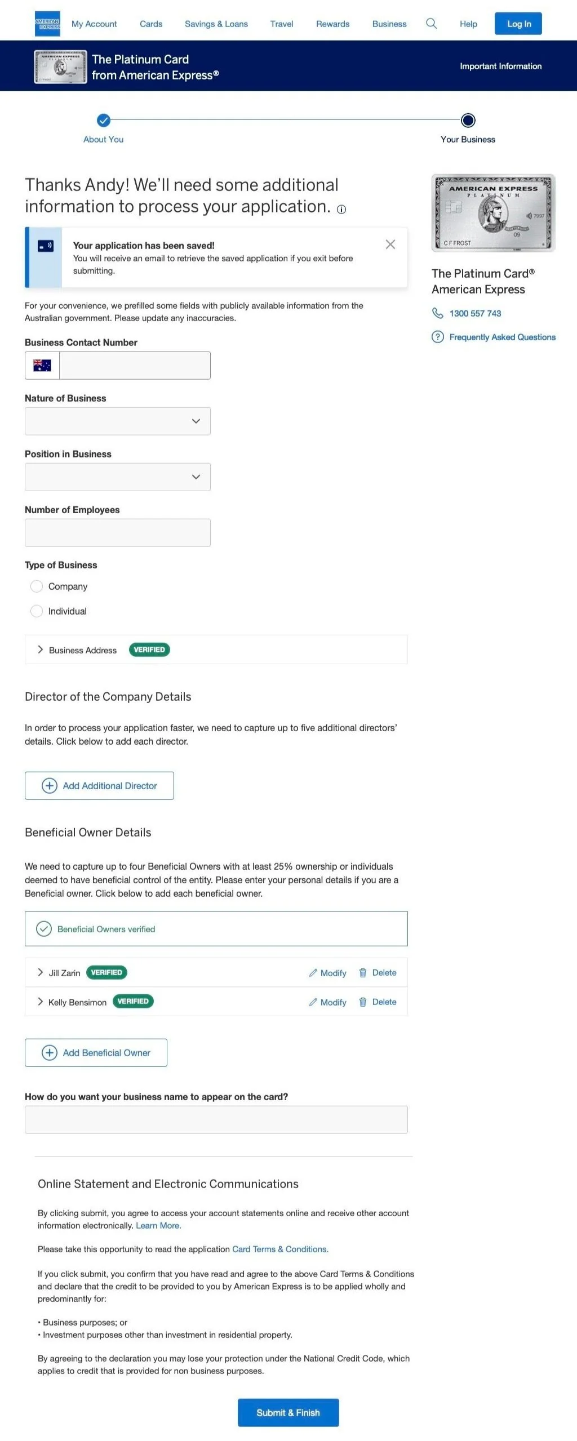Click pencil icon to modify Jill Zarin

[x=313, y=973]
